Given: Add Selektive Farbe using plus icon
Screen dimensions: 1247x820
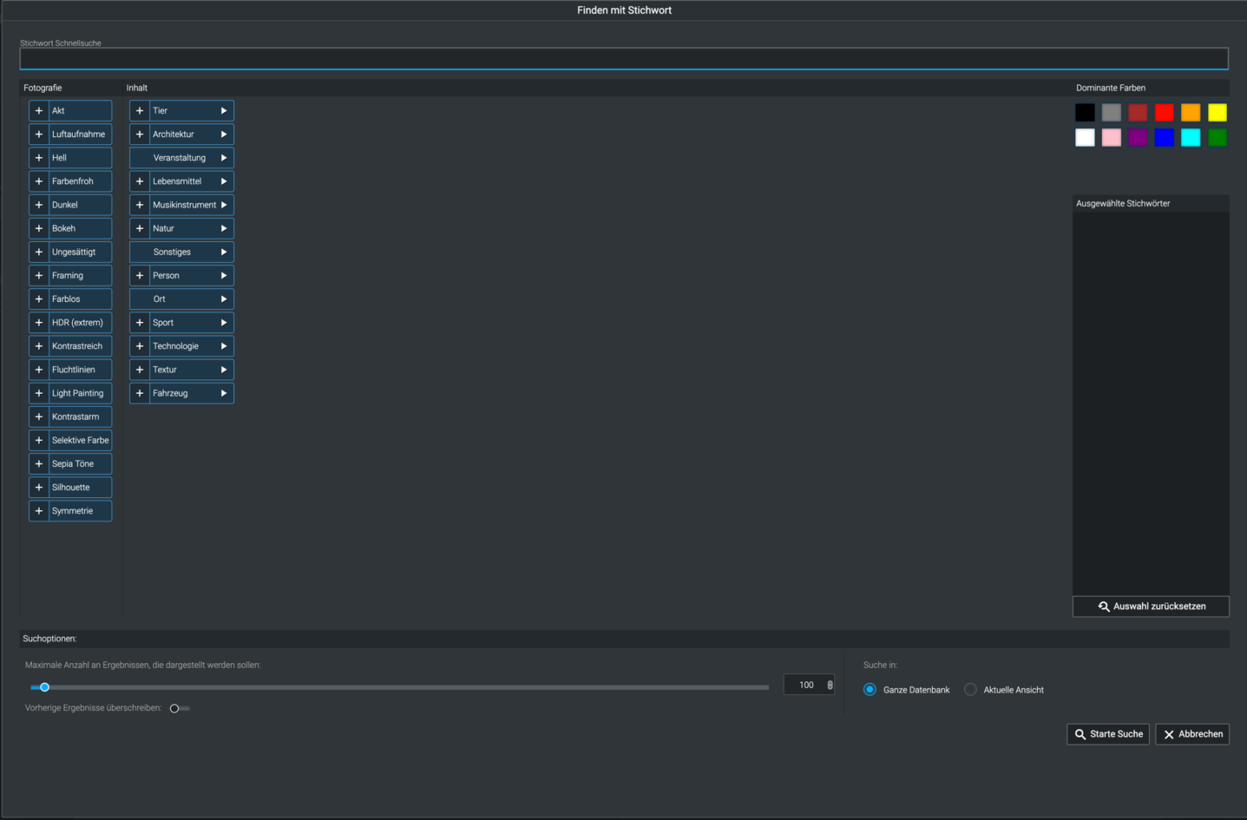Looking at the screenshot, I should tap(38, 440).
